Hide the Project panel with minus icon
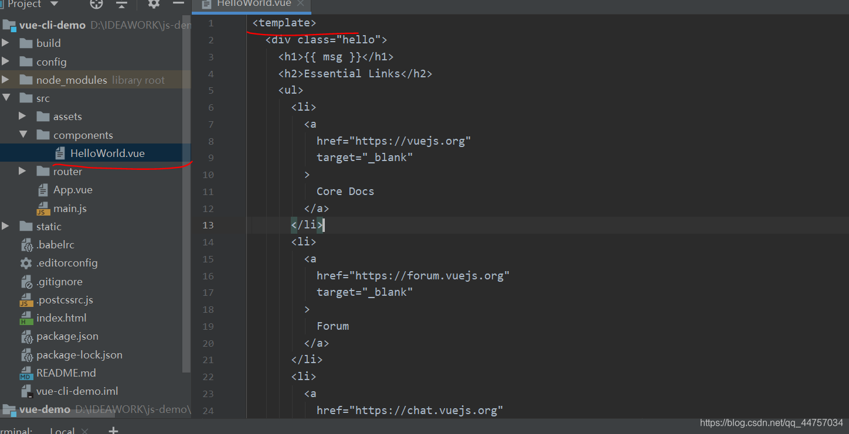Screen dimensions: 849x434 pos(178,4)
